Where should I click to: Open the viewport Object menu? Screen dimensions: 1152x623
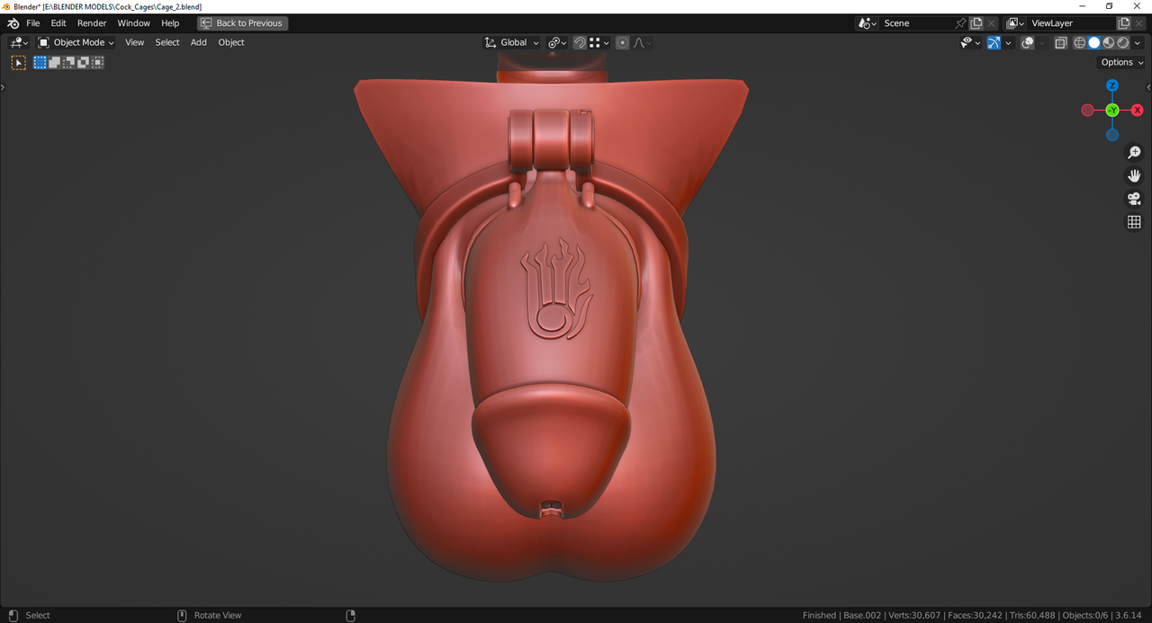tap(231, 42)
